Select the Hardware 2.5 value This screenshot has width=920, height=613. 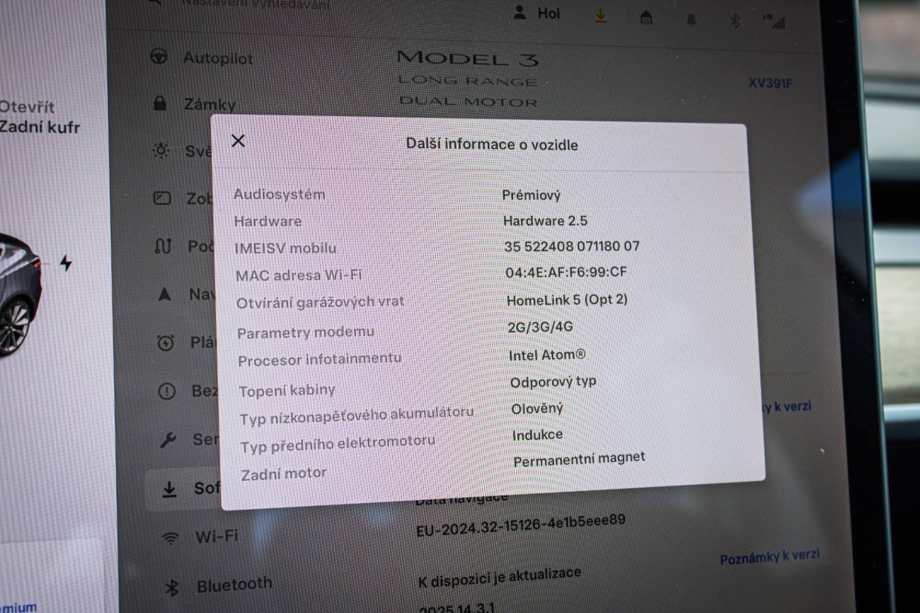pos(545,221)
